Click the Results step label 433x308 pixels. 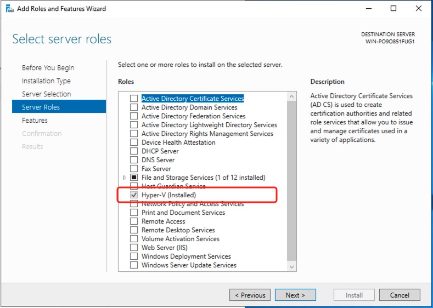32,147
